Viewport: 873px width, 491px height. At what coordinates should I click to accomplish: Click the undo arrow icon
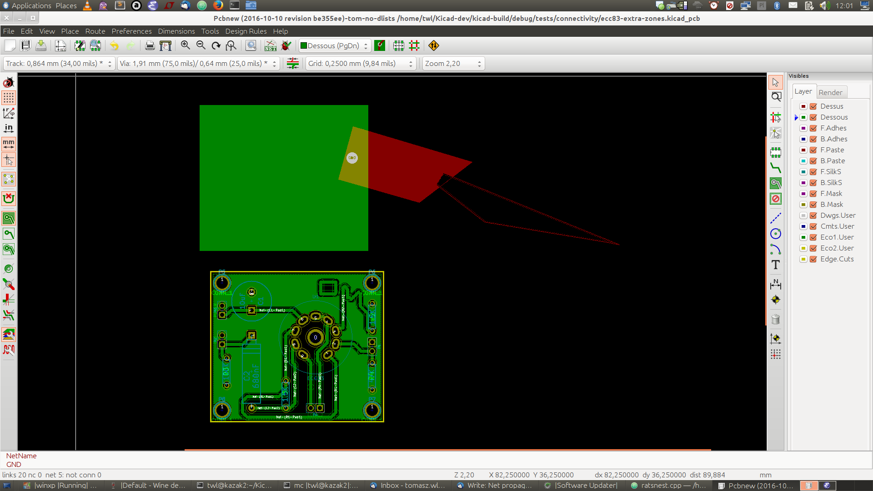pyautogui.click(x=114, y=45)
